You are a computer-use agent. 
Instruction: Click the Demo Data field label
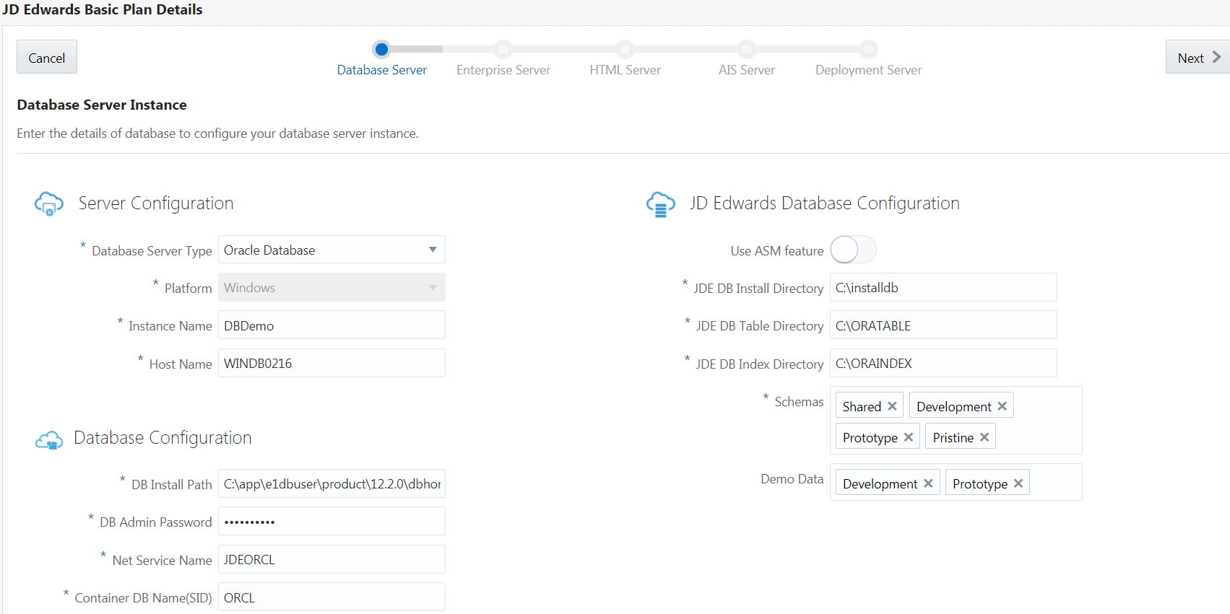tap(792, 478)
